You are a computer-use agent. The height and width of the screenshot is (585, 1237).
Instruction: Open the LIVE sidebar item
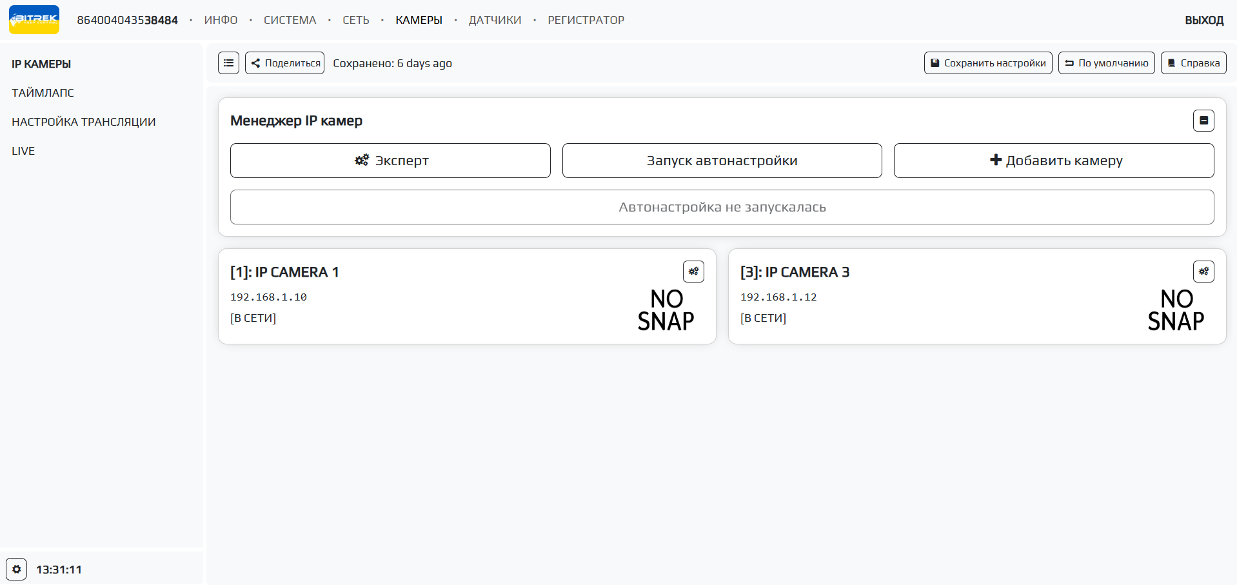23,151
